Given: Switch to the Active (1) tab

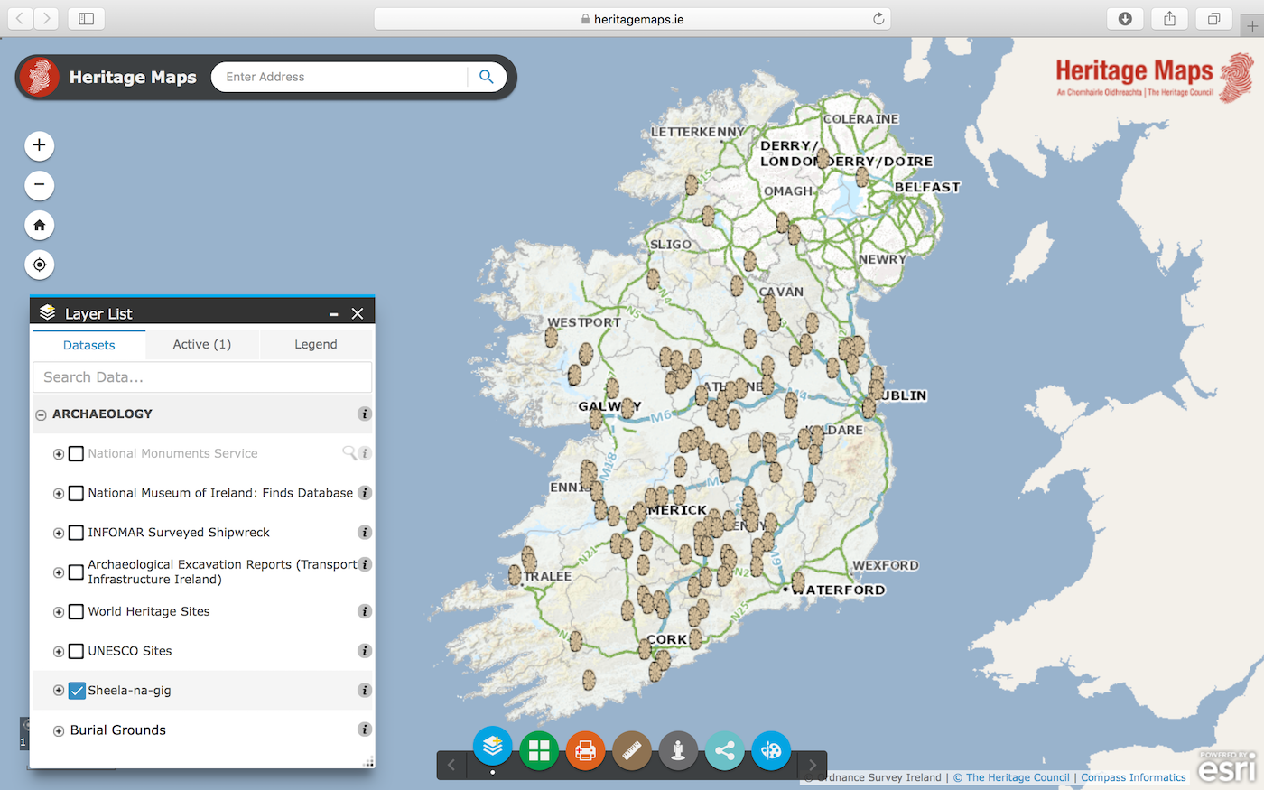Looking at the screenshot, I should point(201,344).
